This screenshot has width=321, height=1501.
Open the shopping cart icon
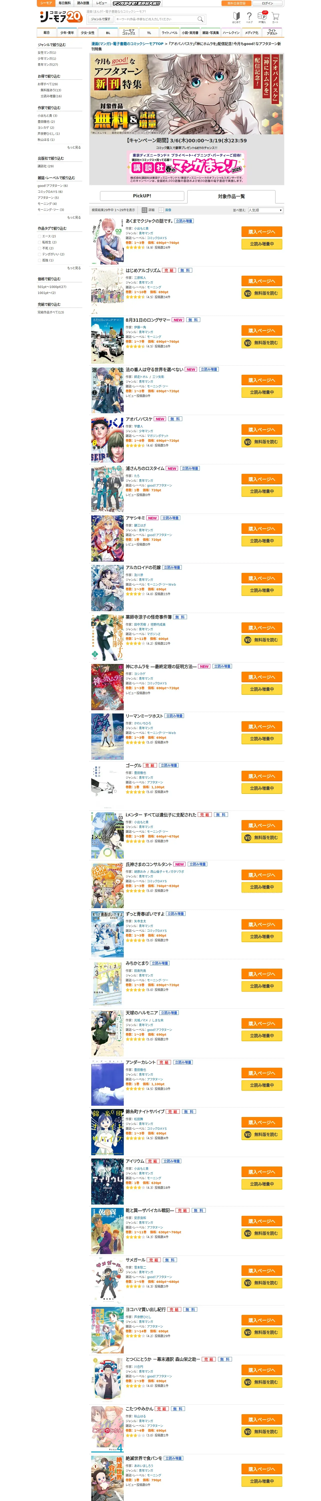[x=275, y=18]
